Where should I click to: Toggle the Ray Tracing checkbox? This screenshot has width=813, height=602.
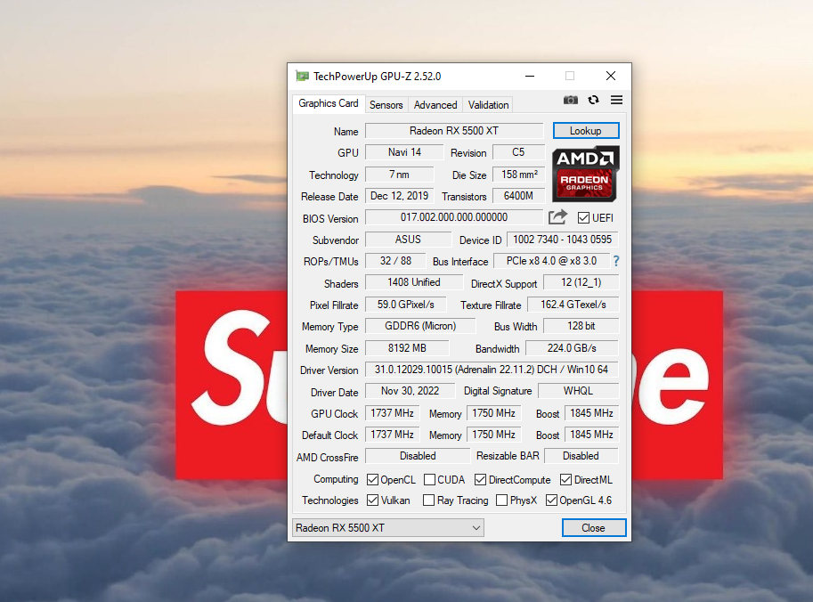point(428,500)
